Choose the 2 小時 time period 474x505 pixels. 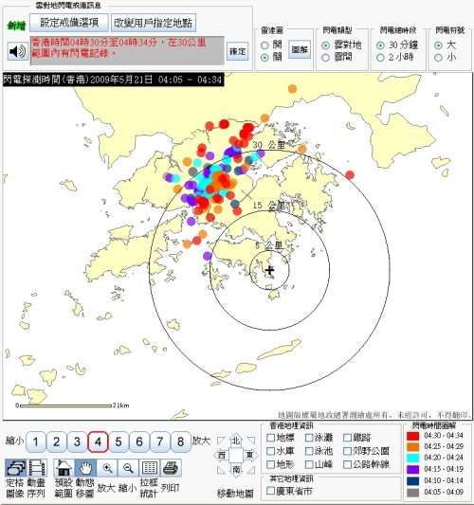click(x=380, y=58)
